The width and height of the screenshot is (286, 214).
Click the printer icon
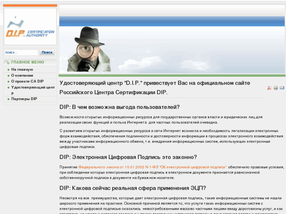pos(276,88)
